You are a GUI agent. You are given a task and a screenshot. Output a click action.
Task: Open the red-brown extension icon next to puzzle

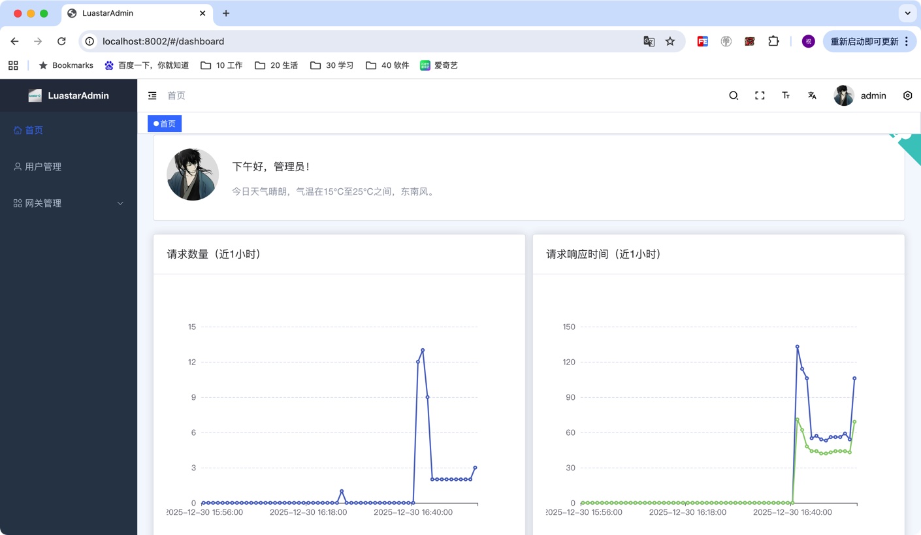point(750,41)
